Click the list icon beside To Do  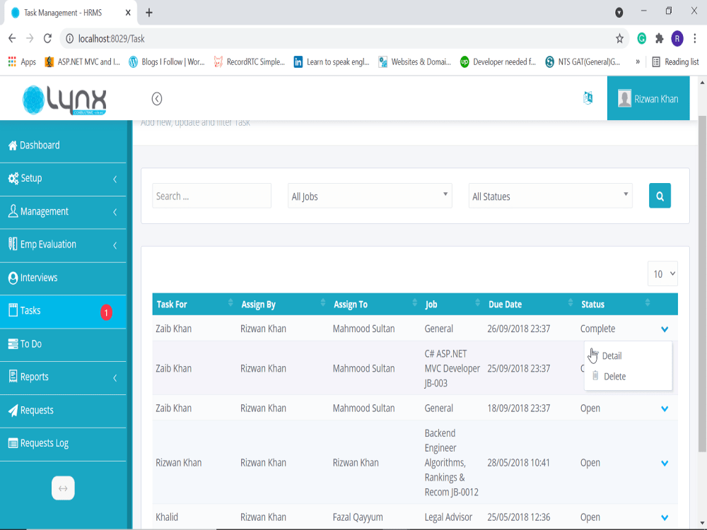pyautogui.click(x=13, y=344)
